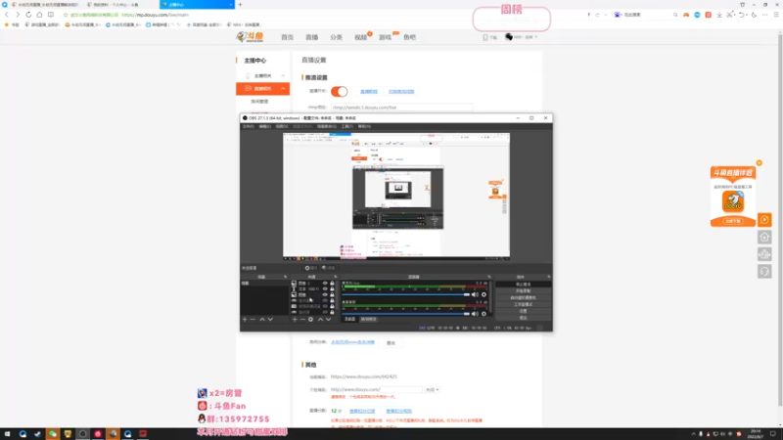783x440 pixels.
Task: Open WeChat from the taskbar
Action: click(x=53, y=434)
